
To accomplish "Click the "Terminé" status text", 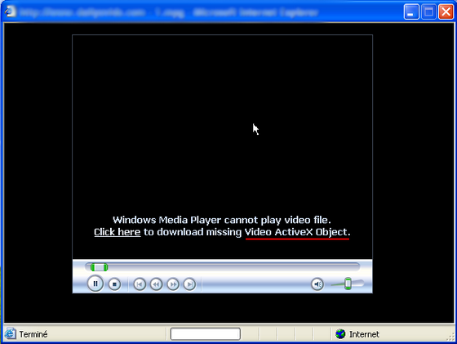I will tap(33, 334).
